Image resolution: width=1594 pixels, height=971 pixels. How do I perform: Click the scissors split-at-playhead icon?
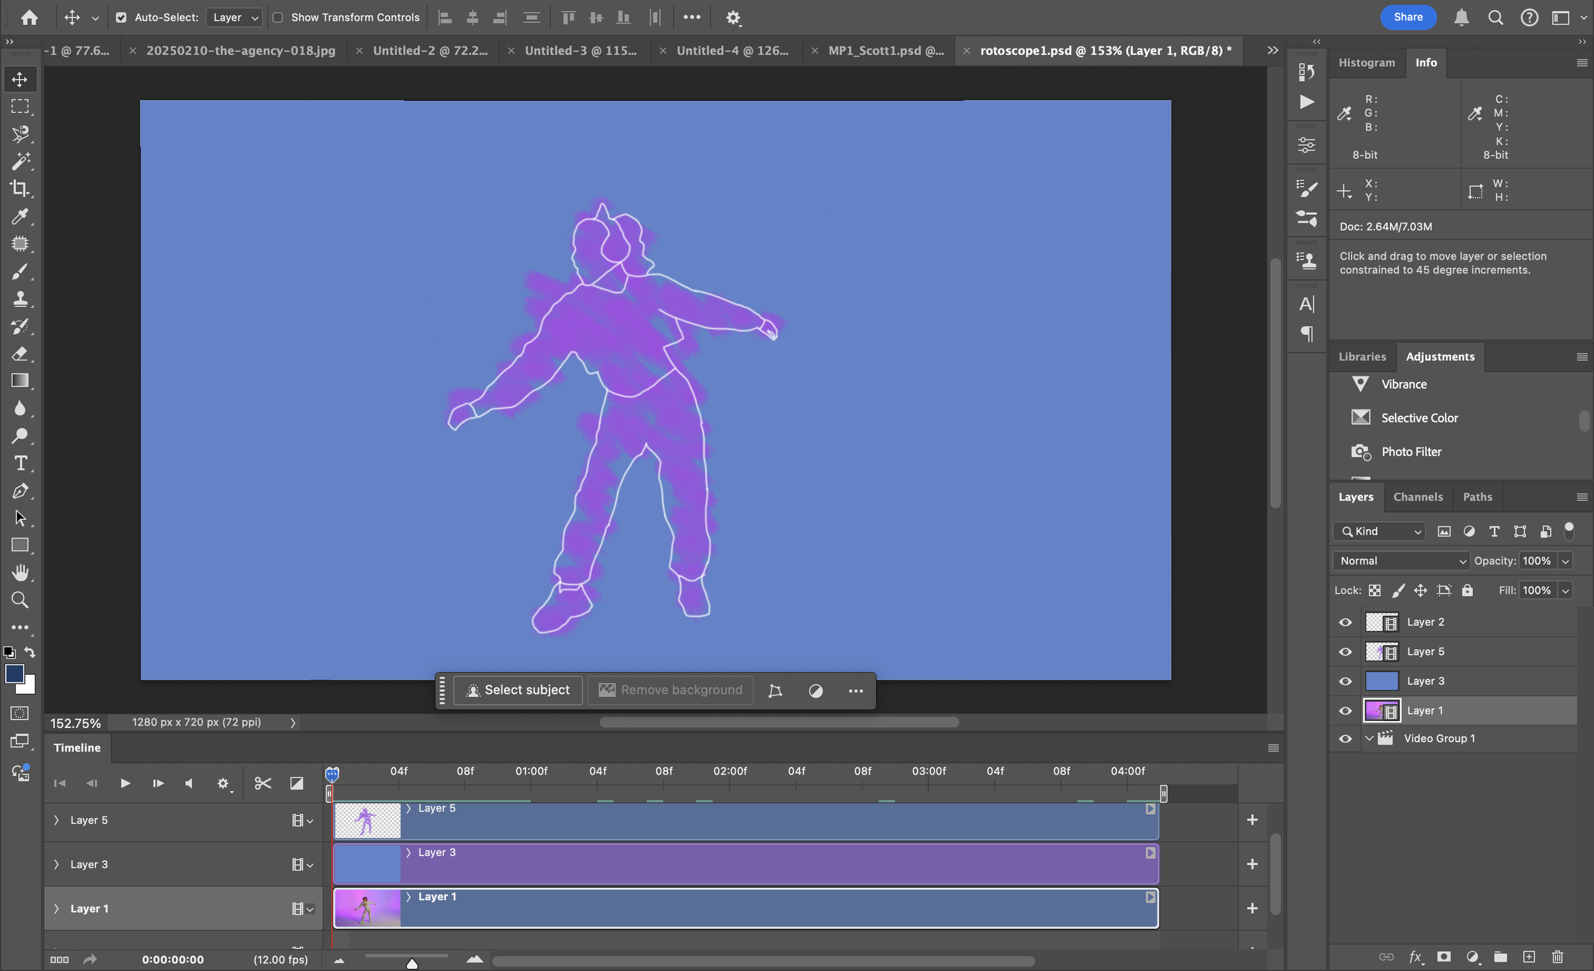[x=262, y=784]
